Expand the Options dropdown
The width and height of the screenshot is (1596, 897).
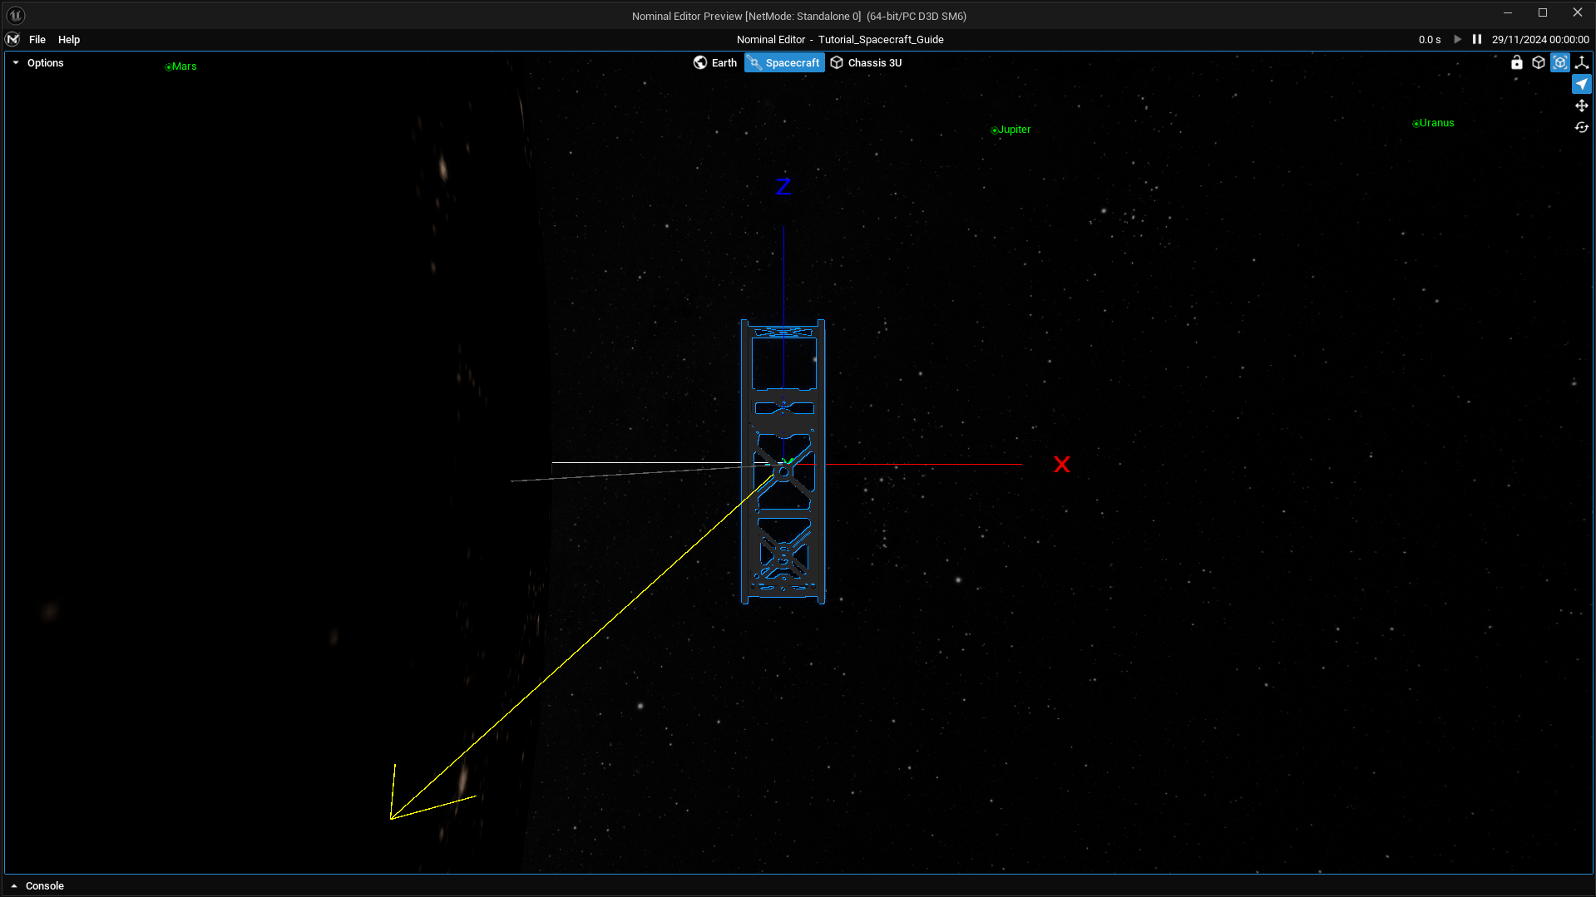tap(38, 62)
